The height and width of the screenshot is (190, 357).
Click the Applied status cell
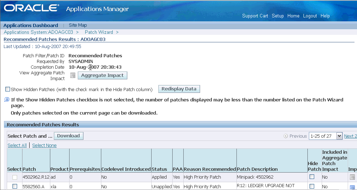[159, 177]
